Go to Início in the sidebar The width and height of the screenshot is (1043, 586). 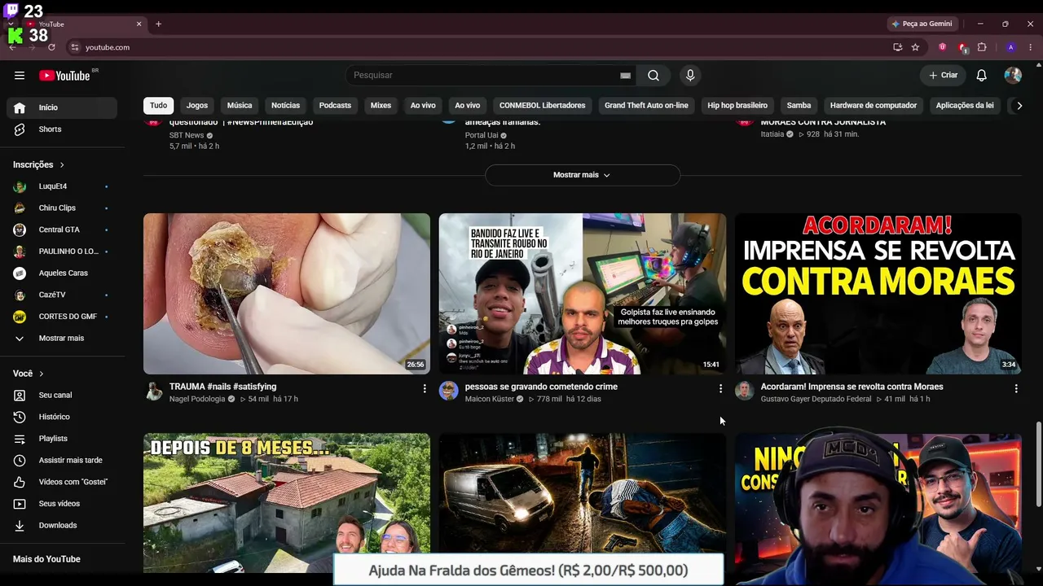[62, 107]
